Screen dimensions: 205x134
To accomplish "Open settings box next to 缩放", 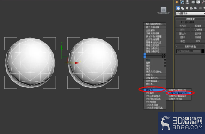I will tap(165, 66).
